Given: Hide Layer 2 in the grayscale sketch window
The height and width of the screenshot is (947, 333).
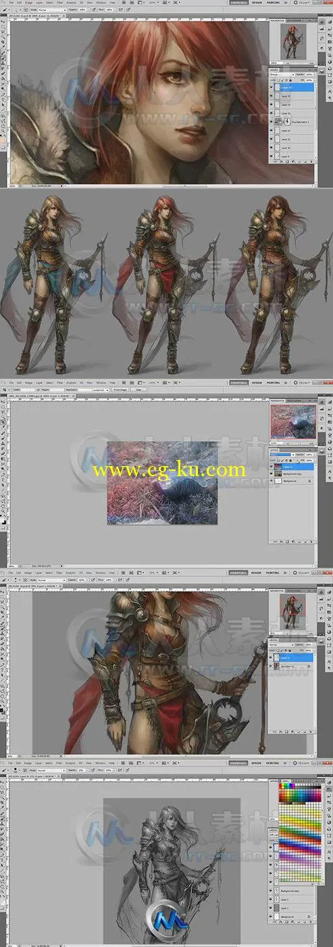Looking at the screenshot, I should [x=270, y=899].
